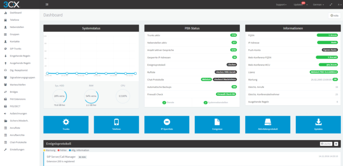Toggle the hamburger sidebar menu icon
The height and width of the screenshot is (166, 343).
click(x=47, y=4)
